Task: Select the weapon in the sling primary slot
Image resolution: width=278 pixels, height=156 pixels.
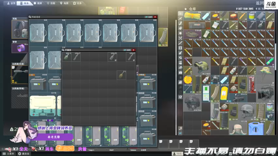Action: pos(20,75)
